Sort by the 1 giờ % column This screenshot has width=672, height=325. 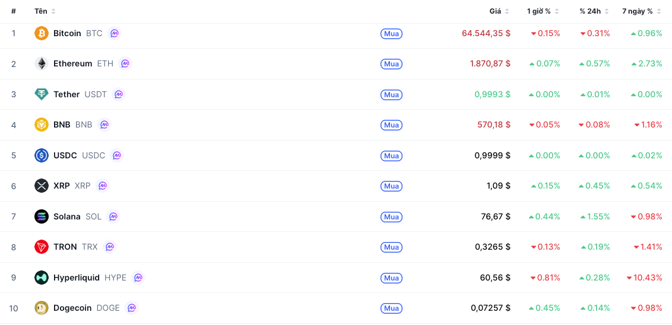pos(543,11)
